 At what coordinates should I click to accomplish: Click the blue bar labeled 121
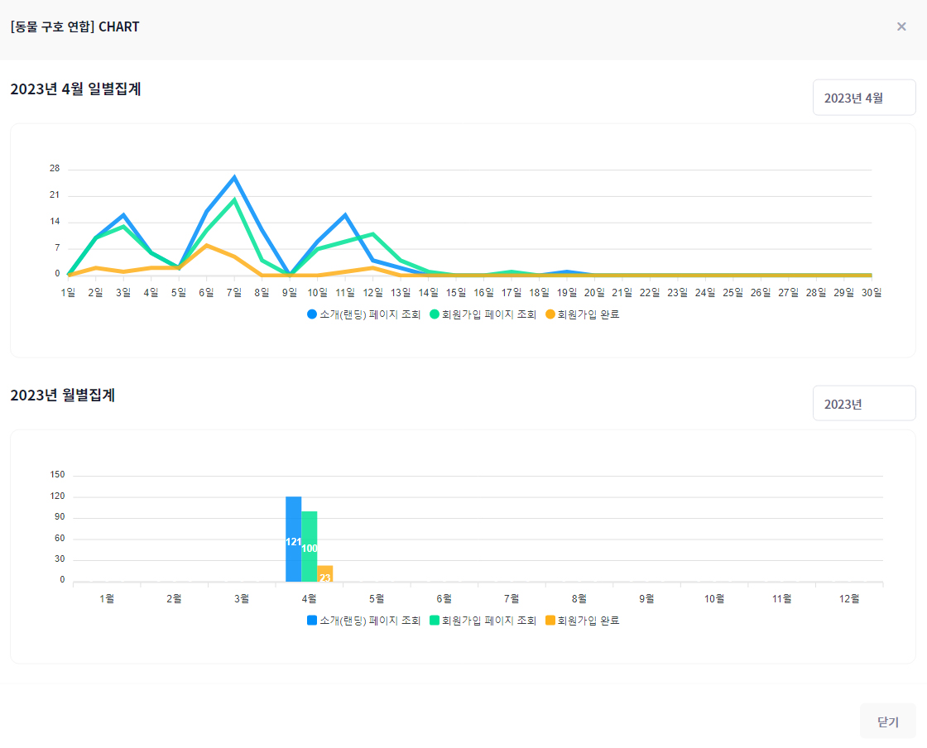point(293,539)
